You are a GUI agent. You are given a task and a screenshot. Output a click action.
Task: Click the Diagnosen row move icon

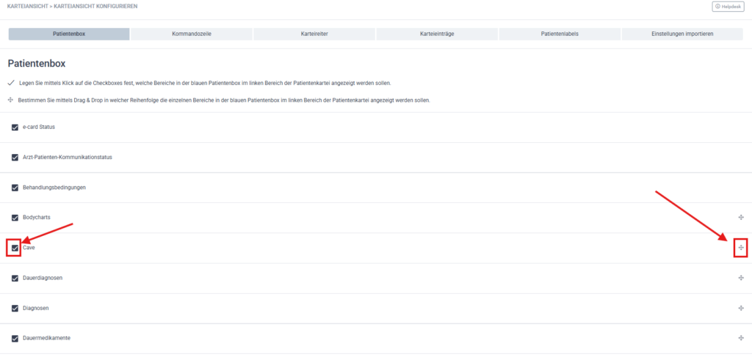(x=741, y=308)
